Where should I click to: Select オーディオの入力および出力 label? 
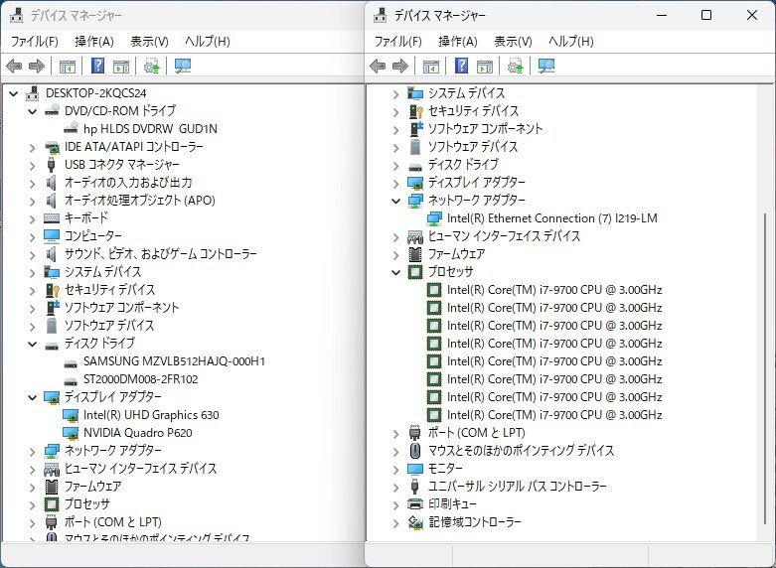pos(128,183)
